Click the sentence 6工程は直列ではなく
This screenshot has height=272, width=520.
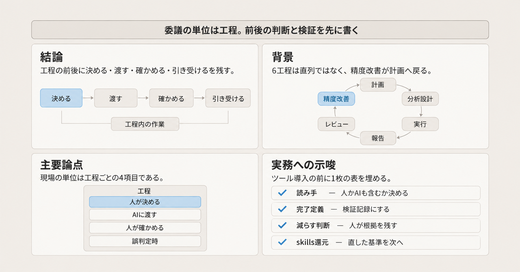[351, 71]
